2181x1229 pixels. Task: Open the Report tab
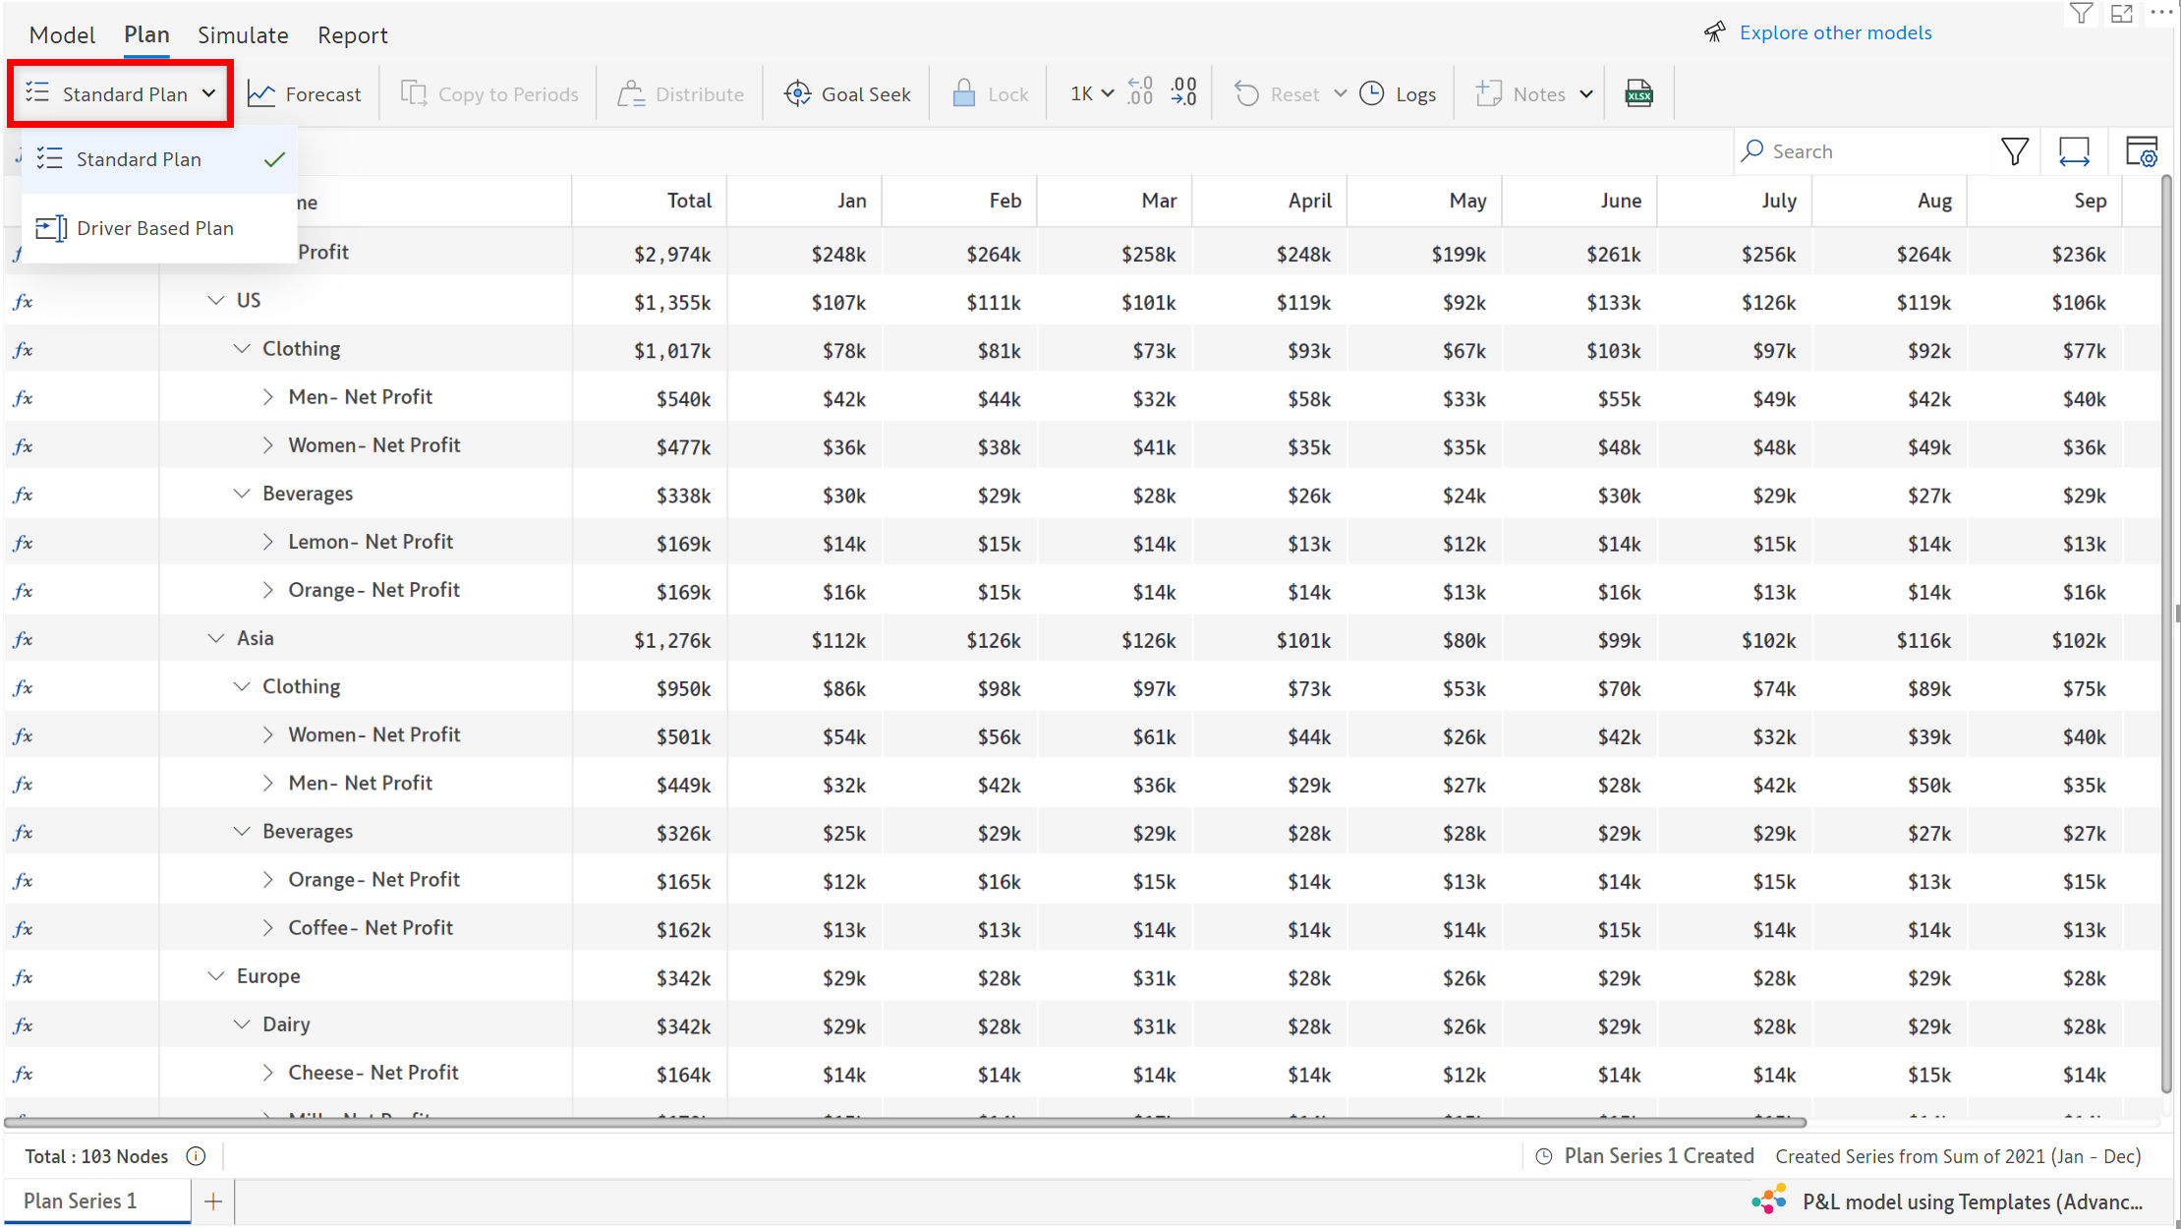352,35
